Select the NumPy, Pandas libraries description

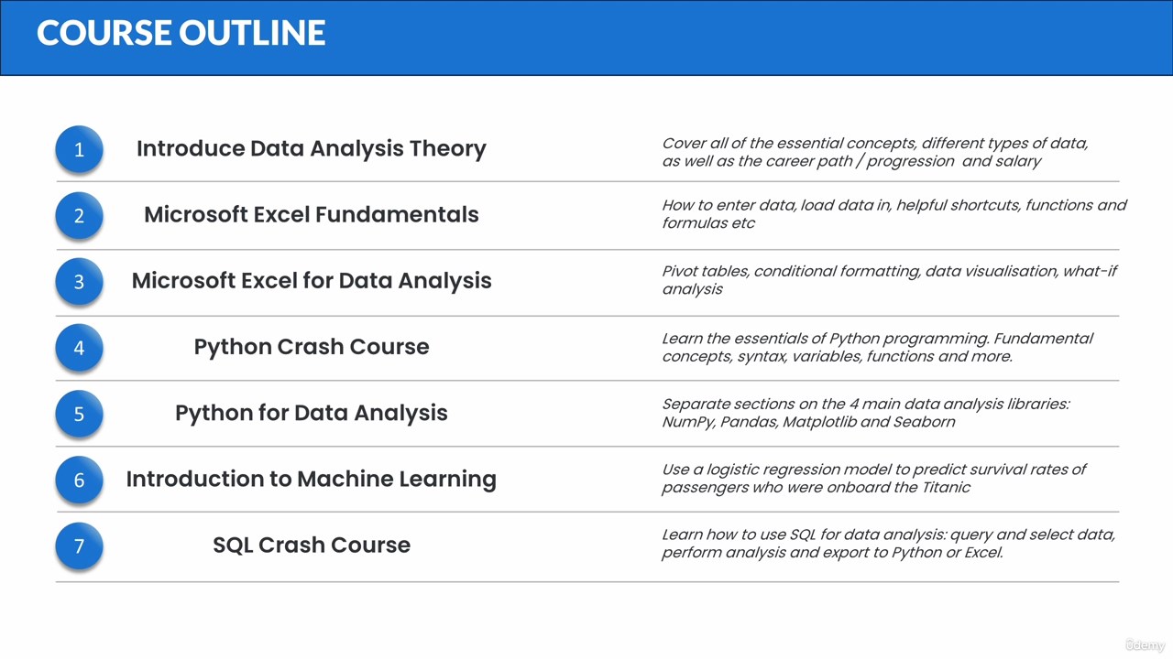coord(865,413)
